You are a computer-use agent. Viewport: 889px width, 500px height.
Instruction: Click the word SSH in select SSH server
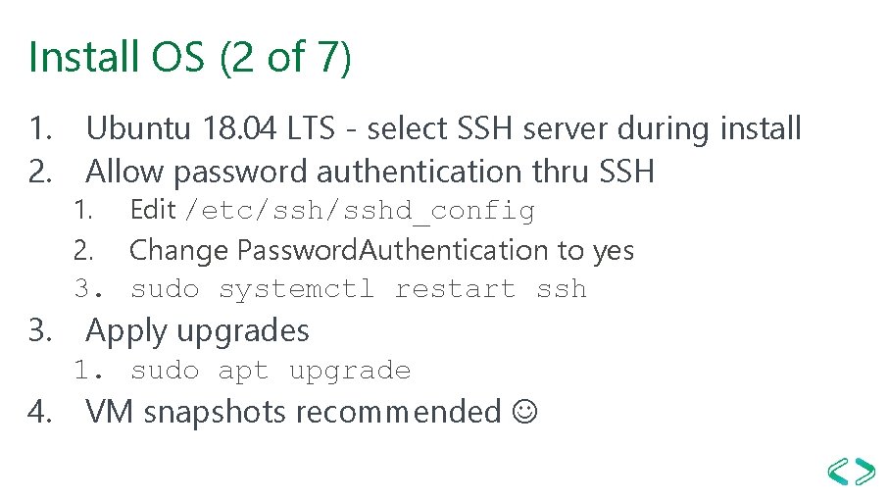point(485,128)
